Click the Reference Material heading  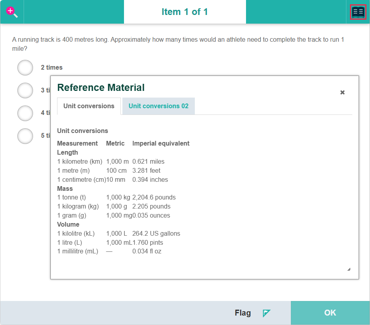pyautogui.click(x=101, y=87)
